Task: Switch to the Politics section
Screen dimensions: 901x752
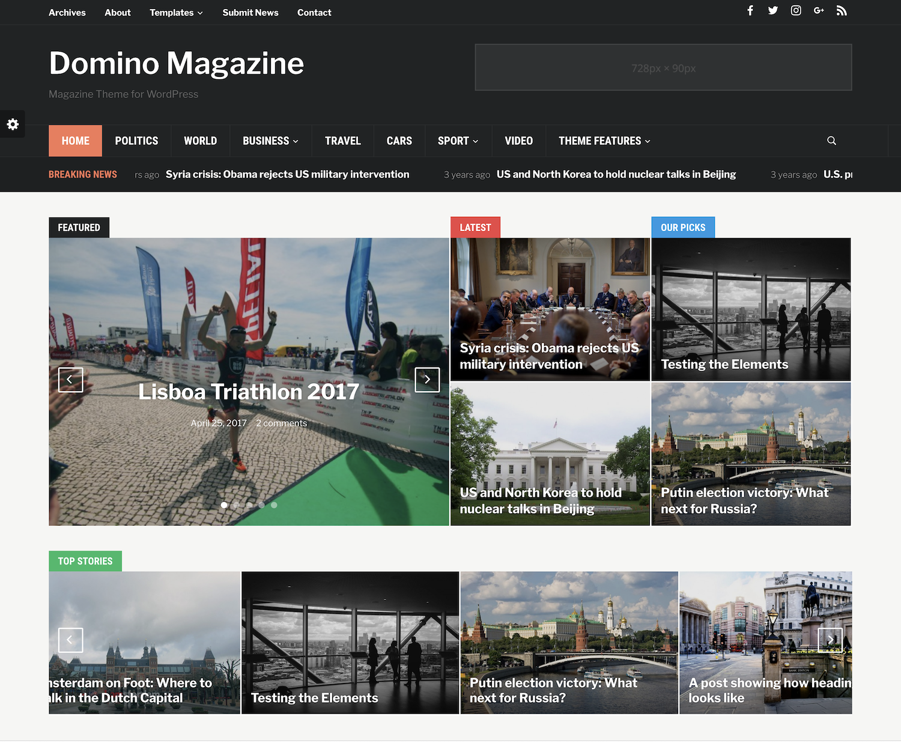Action: coord(136,141)
